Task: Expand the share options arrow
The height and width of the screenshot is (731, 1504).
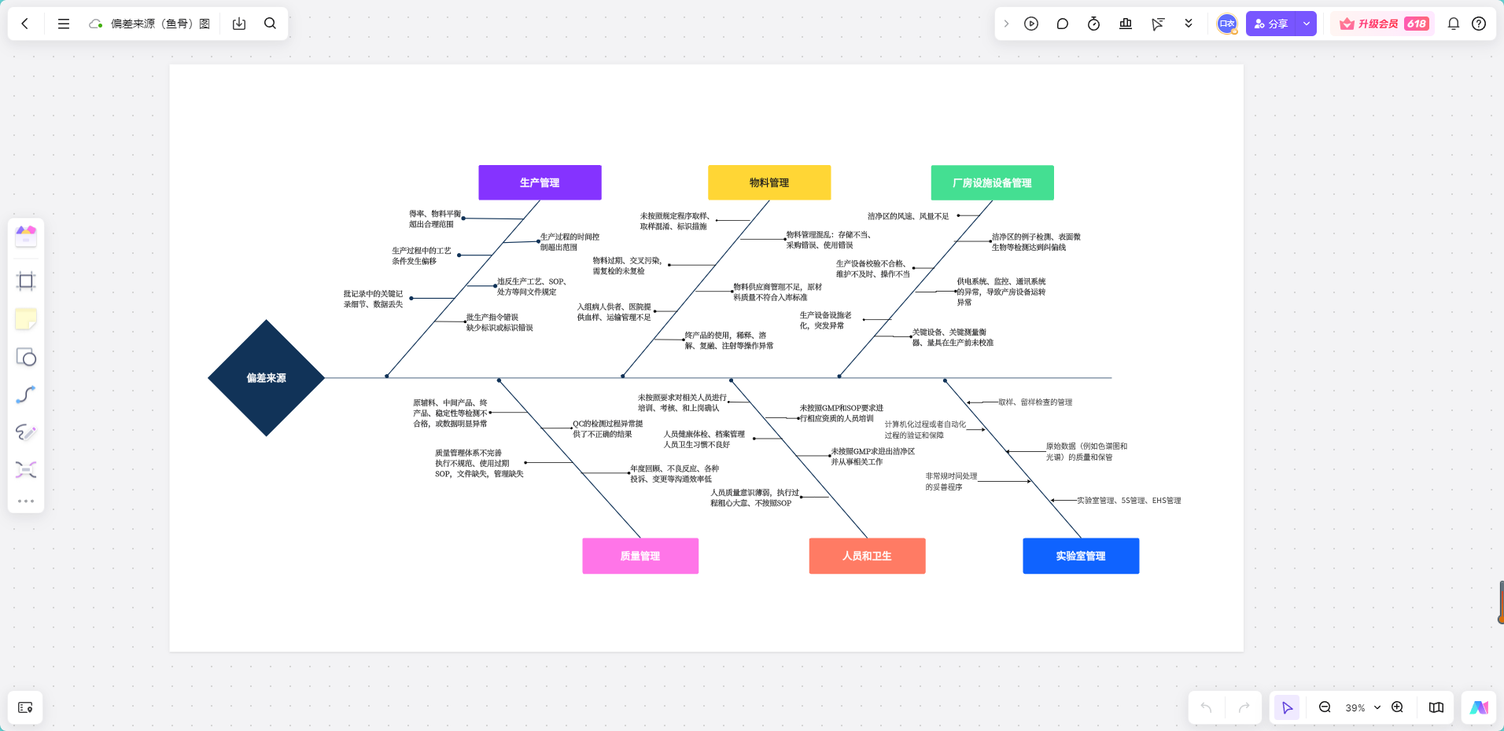Action: coord(1307,24)
